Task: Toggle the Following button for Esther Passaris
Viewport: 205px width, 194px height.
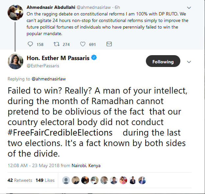Action: pyautogui.click(x=163, y=61)
